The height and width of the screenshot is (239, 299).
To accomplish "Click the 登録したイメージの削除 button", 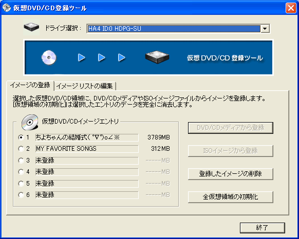I will [231, 174].
